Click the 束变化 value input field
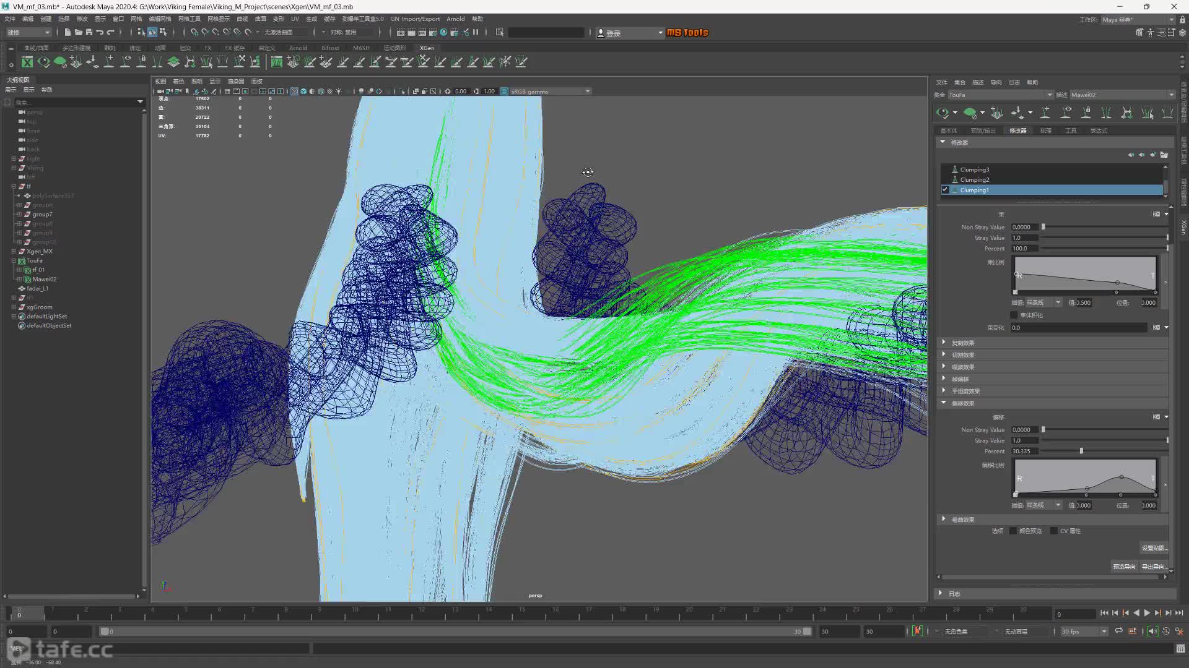This screenshot has width=1189, height=668. 1078,327
